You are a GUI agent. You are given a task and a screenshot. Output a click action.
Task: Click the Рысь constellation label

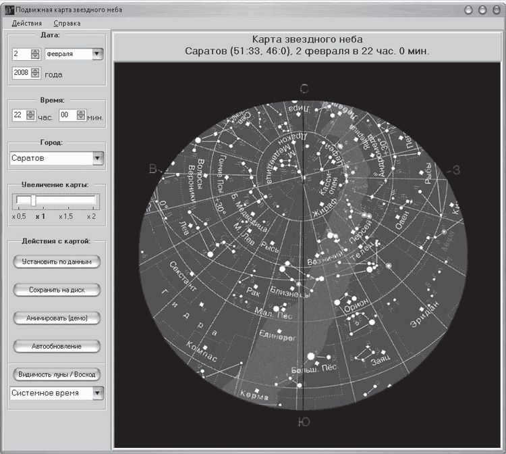270,247
